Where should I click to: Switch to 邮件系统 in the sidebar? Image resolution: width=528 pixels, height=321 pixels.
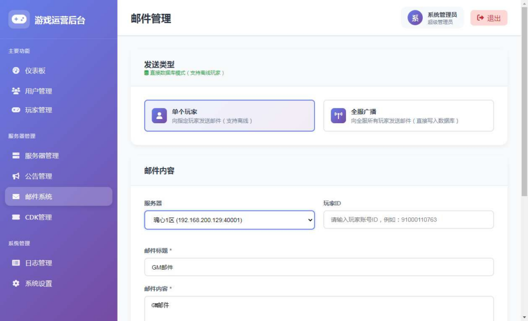(58, 196)
